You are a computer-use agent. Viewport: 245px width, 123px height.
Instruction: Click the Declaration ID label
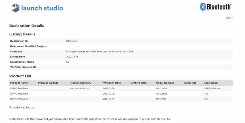19,41
